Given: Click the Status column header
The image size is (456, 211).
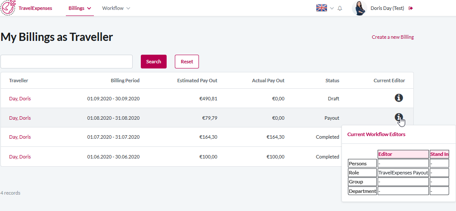Looking at the screenshot, I should (332, 81).
